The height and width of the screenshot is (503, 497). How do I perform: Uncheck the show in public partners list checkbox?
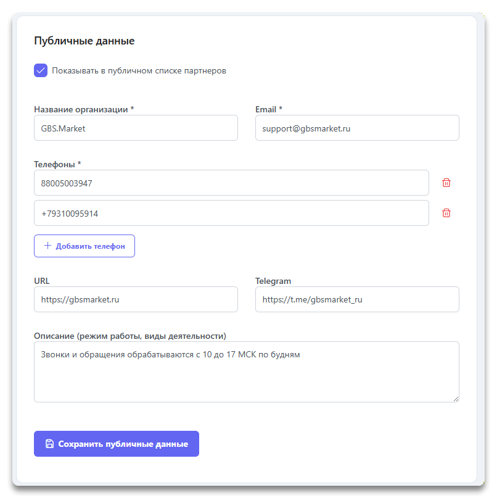pos(41,70)
